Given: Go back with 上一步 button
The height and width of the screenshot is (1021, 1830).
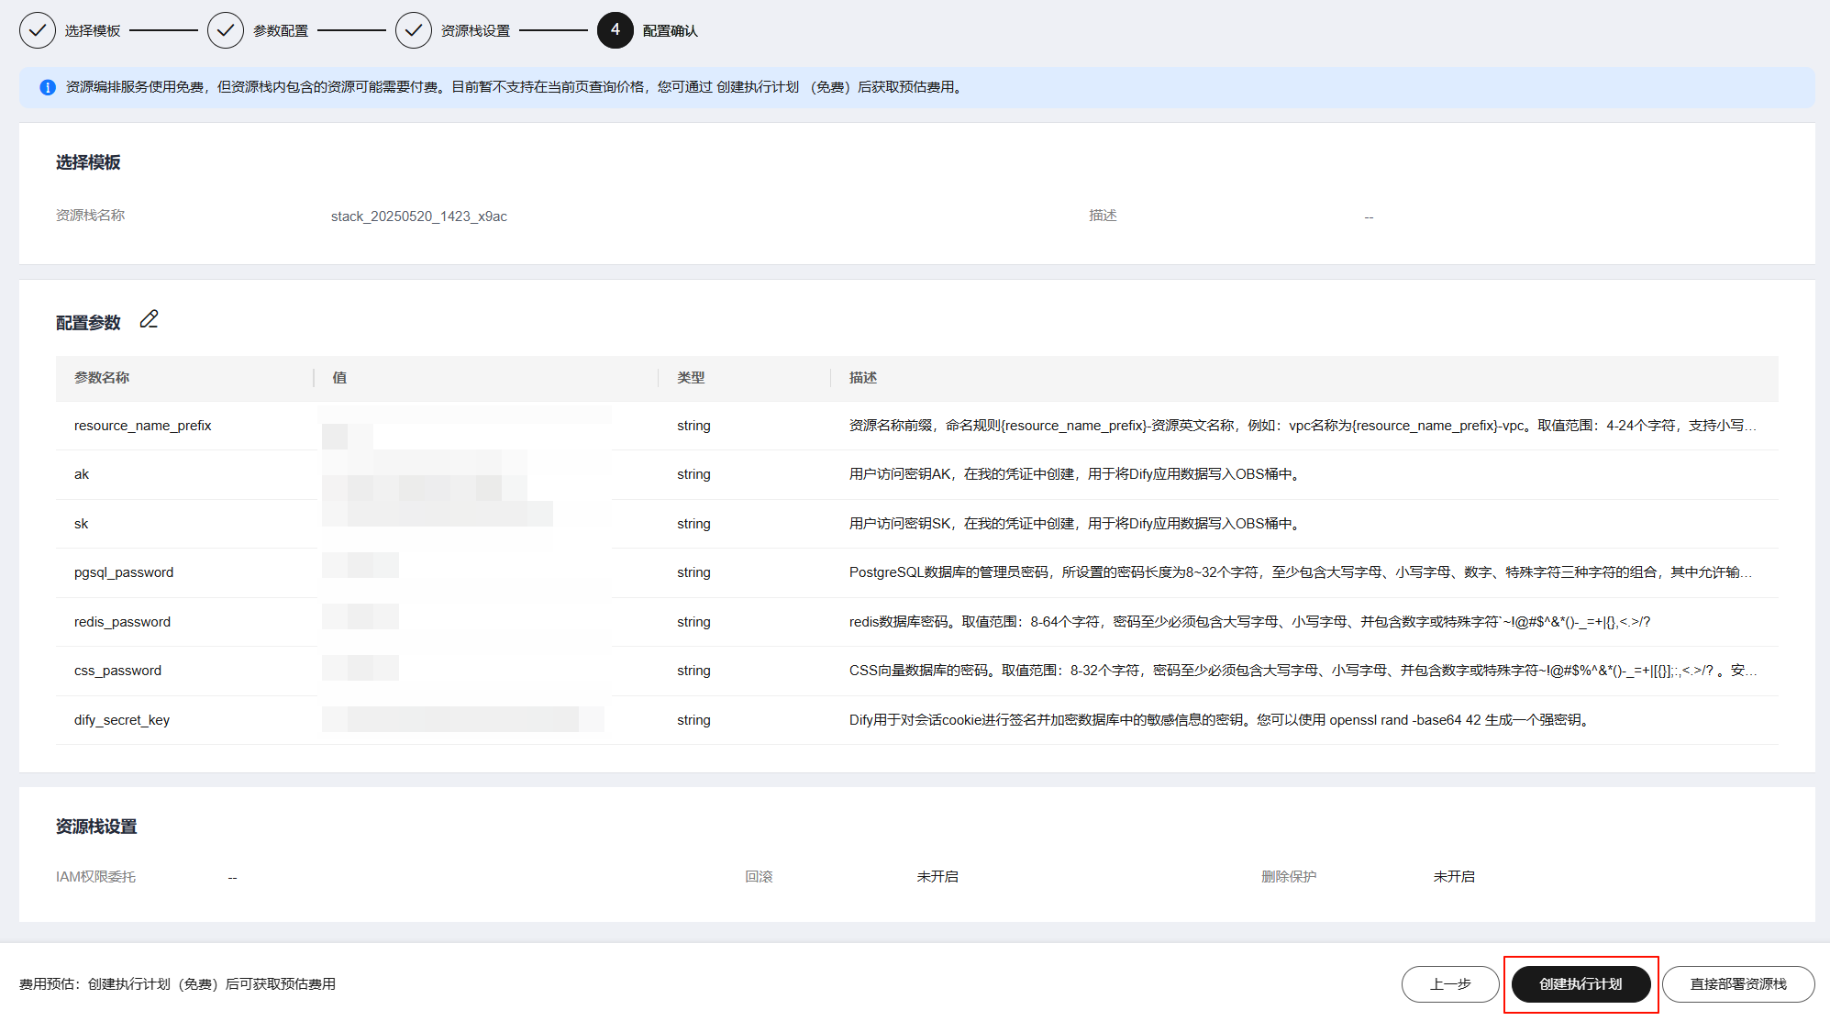Looking at the screenshot, I should coord(1449,984).
